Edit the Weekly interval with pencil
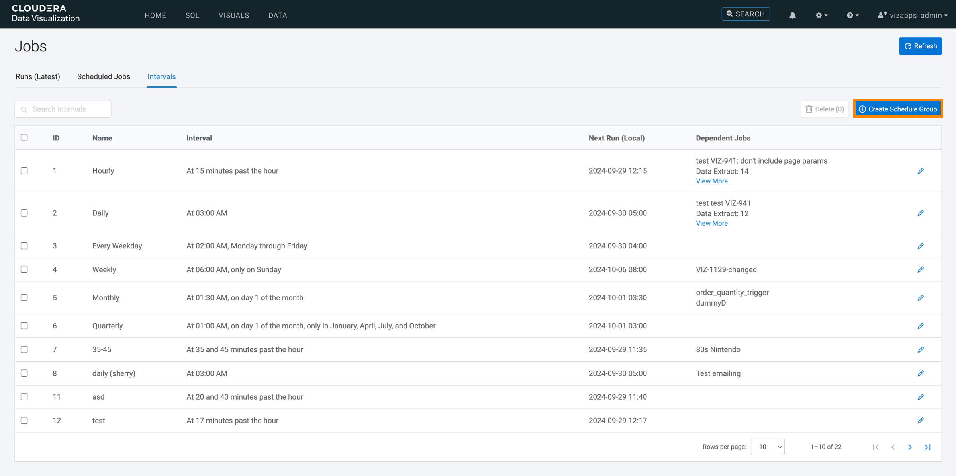 coord(920,269)
